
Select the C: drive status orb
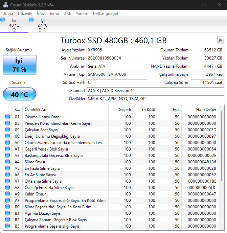[x=3, y=20]
